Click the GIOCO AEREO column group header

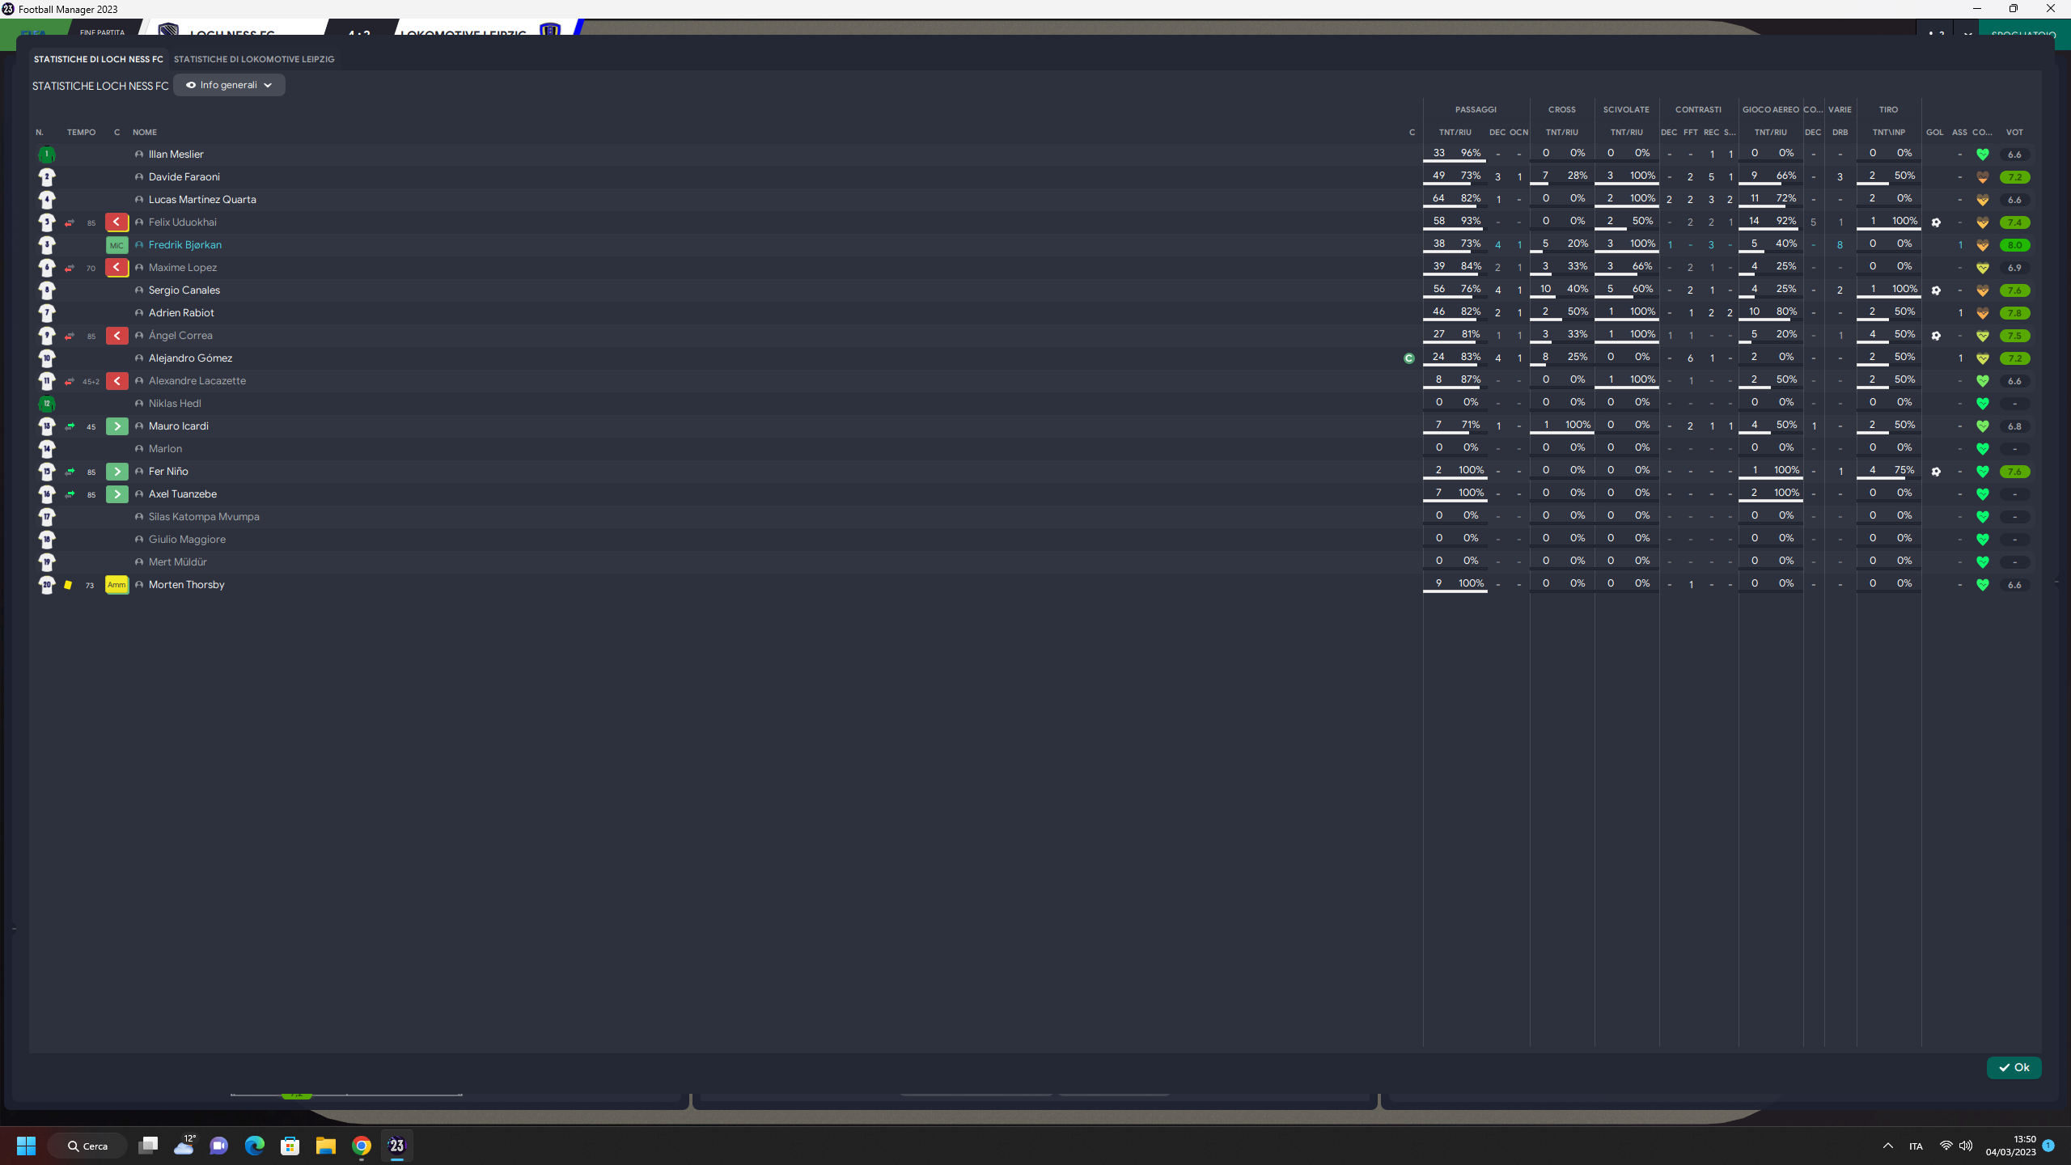pos(1771,109)
